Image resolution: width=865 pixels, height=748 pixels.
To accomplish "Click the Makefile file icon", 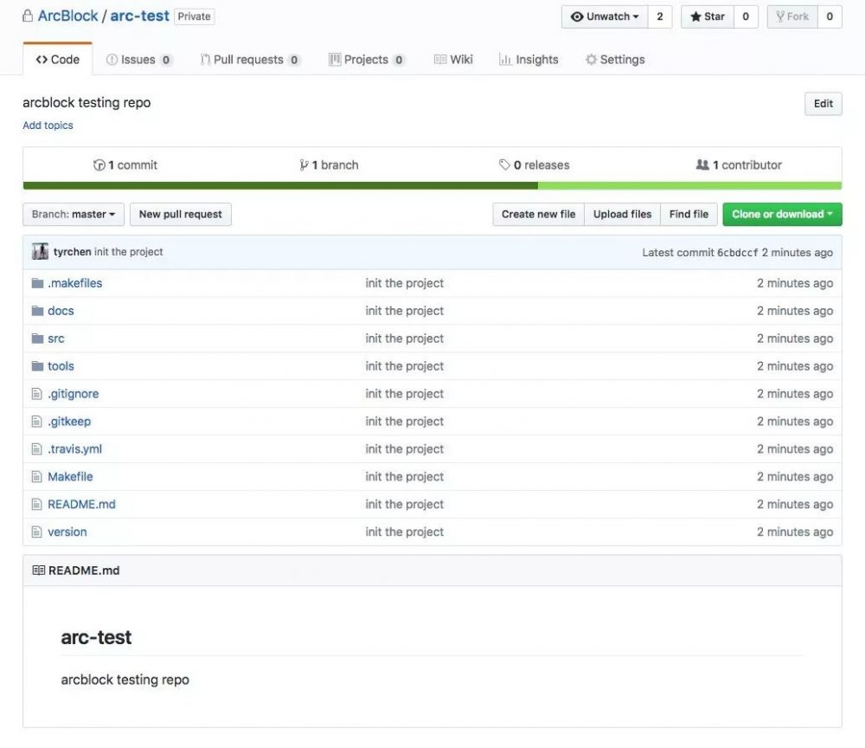I will pyautogui.click(x=37, y=476).
